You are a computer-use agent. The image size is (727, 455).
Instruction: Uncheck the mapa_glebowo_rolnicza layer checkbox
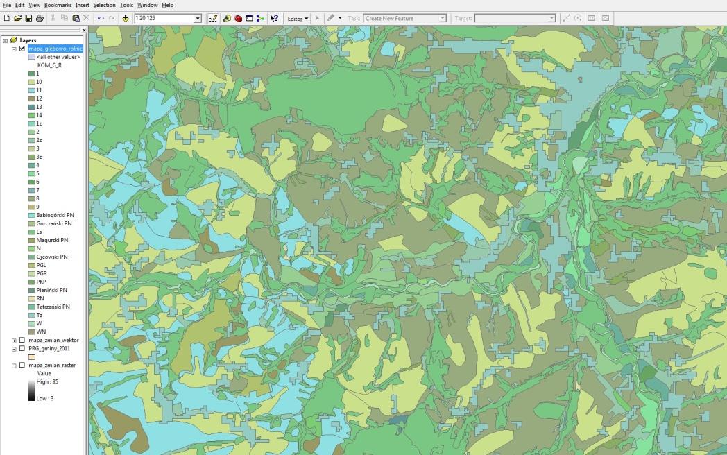(22, 49)
